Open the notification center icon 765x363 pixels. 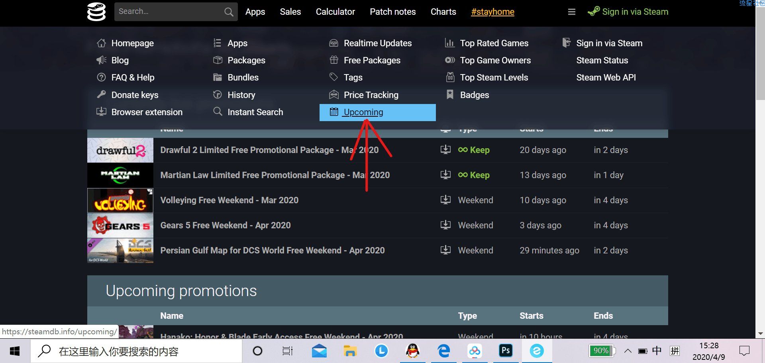pyautogui.click(x=744, y=351)
